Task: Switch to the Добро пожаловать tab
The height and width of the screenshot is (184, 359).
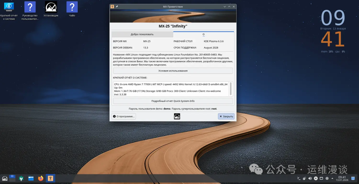Action: click(x=142, y=34)
